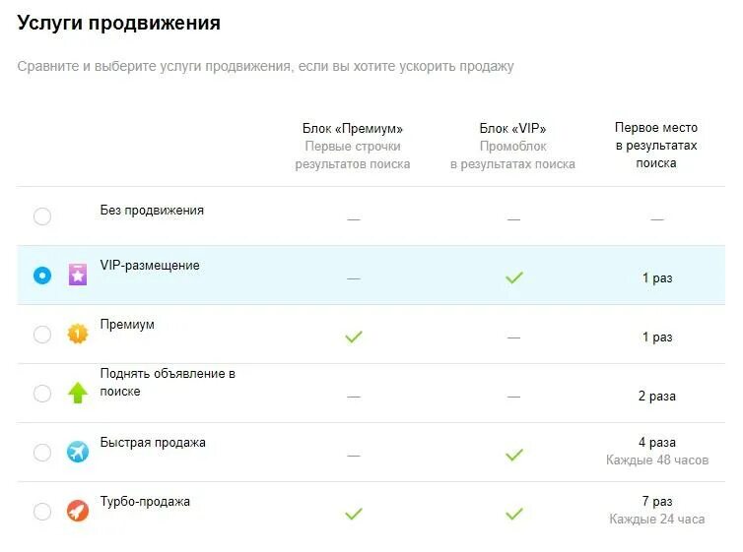The width and height of the screenshot is (743, 552).
Task: Click VIP-block checkmark in Быстрая продажа row
Action: point(514,455)
